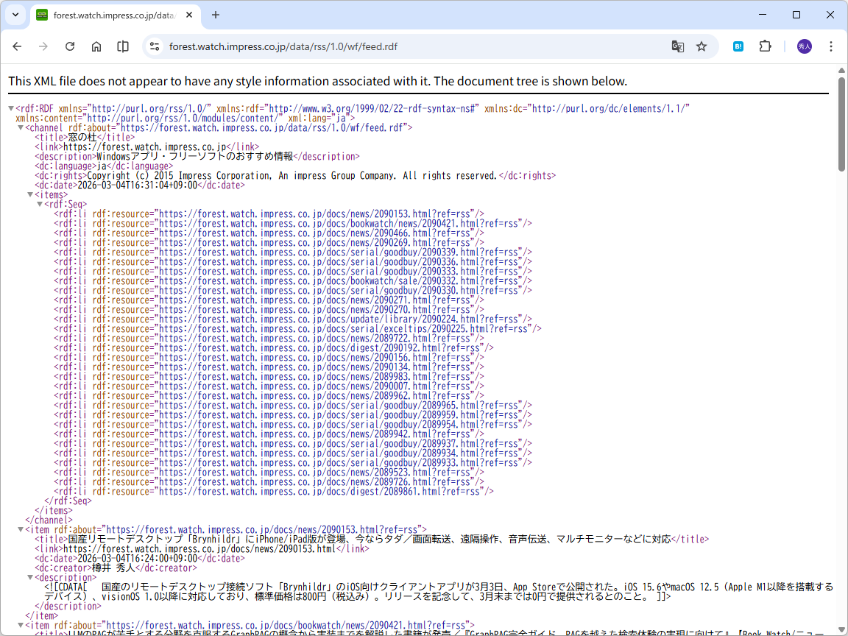Click the Windowsアプリ description text

point(194,156)
